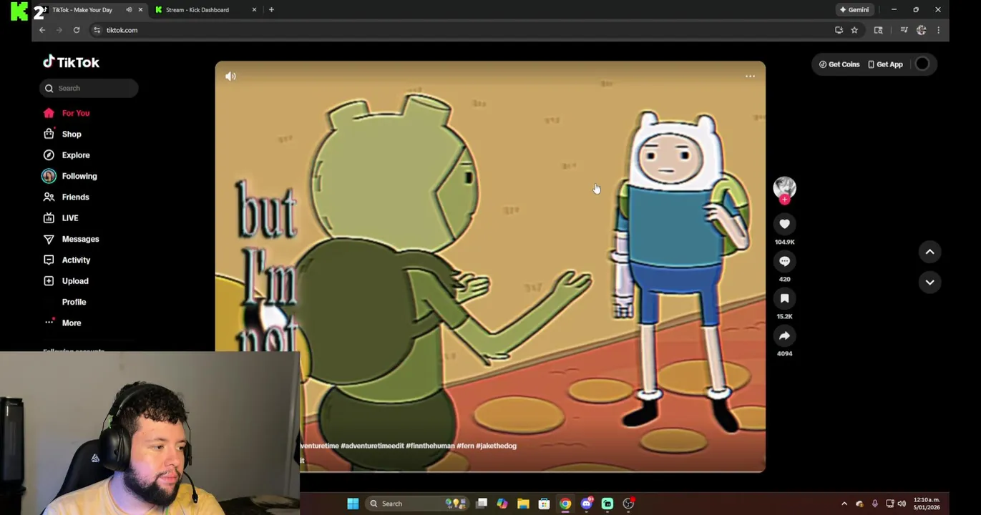Go to the next video
Screen dimensions: 981x515
929,283
